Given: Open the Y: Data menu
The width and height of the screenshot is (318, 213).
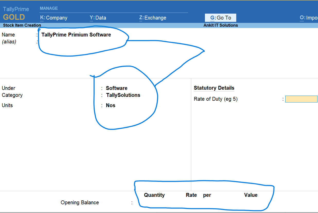Looking at the screenshot, I should pos(98,18).
